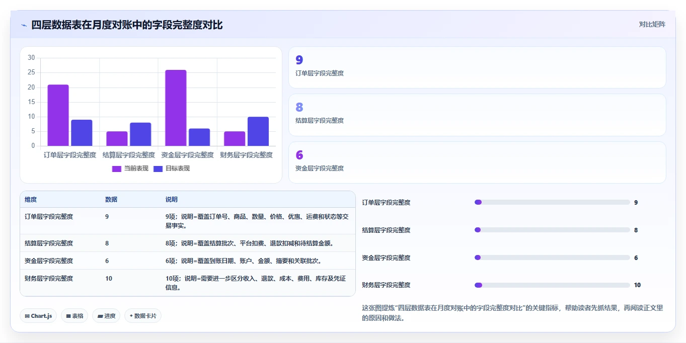Click the summary paragraph beginning 这张图提炼
The width and height of the screenshot is (686, 343).
coord(513,313)
